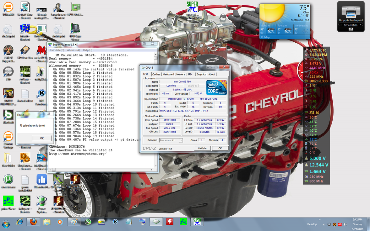Open the ETS steering wheel icon
The image size is (370, 231).
[x=8, y=73]
